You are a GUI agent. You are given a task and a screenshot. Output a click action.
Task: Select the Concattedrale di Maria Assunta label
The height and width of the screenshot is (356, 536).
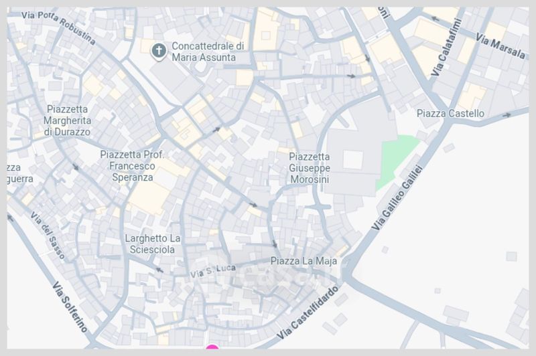(x=208, y=52)
